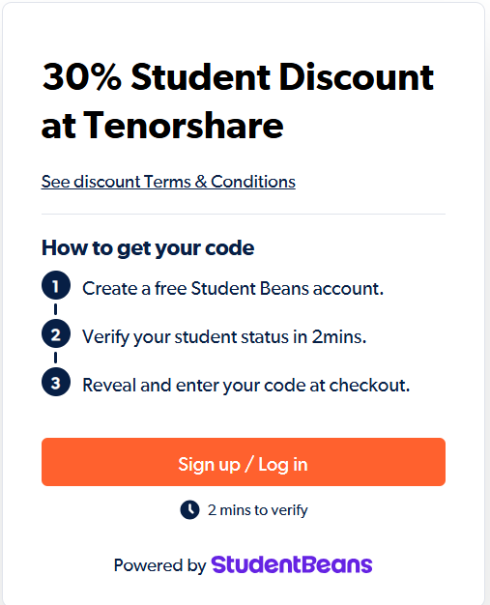Click Verify your student status in 2mins text
This screenshot has width=490, height=605.
point(224,337)
